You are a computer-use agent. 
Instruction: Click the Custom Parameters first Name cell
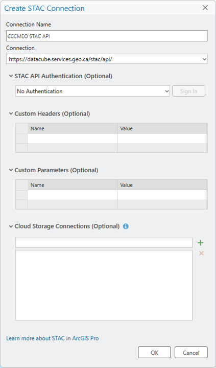(x=72, y=195)
